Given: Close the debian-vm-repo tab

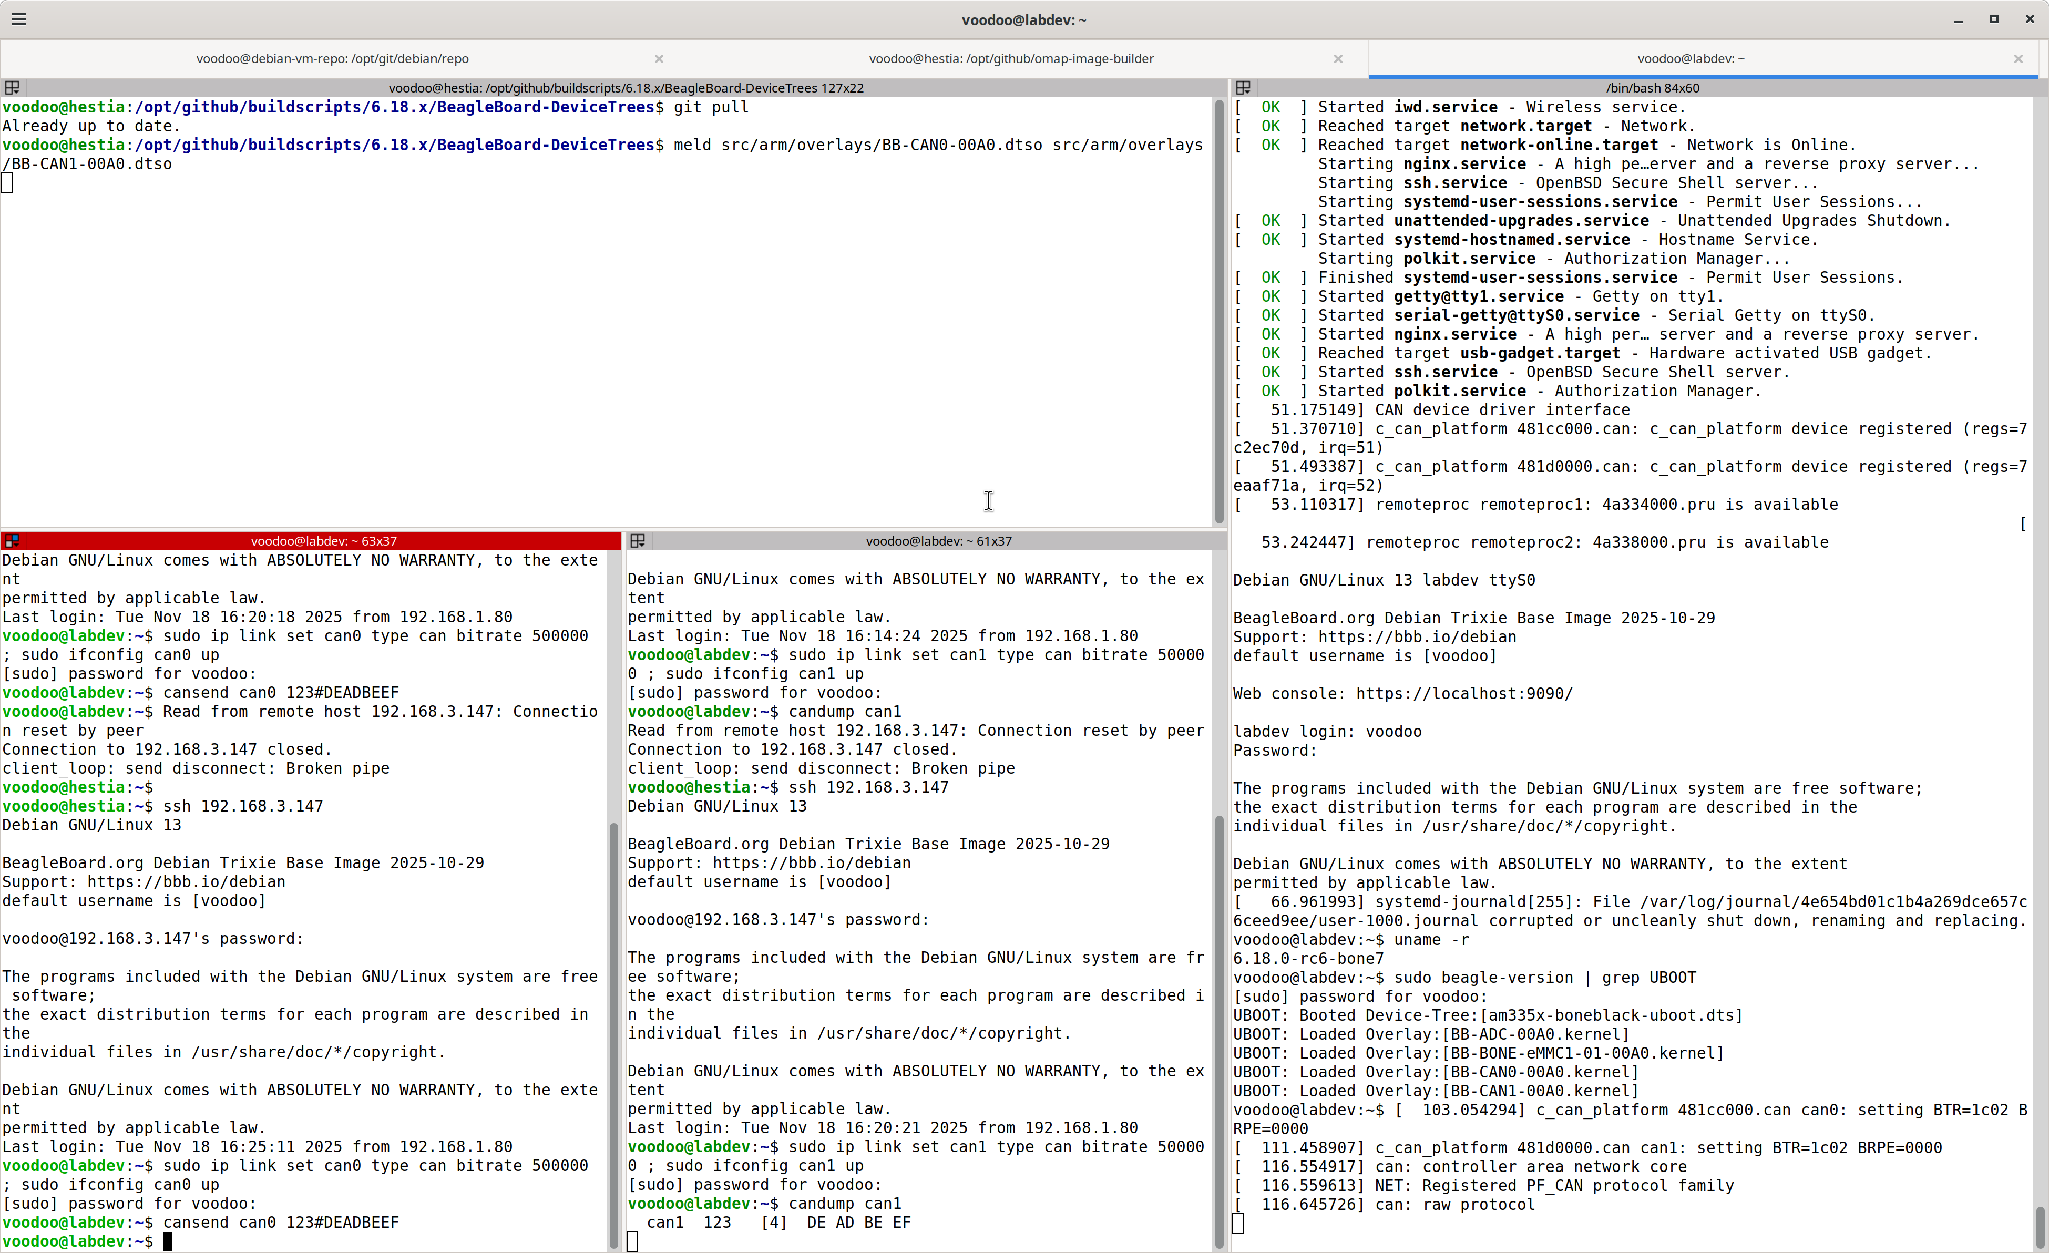Looking at the screenshot, I should [x=659, y=58].
